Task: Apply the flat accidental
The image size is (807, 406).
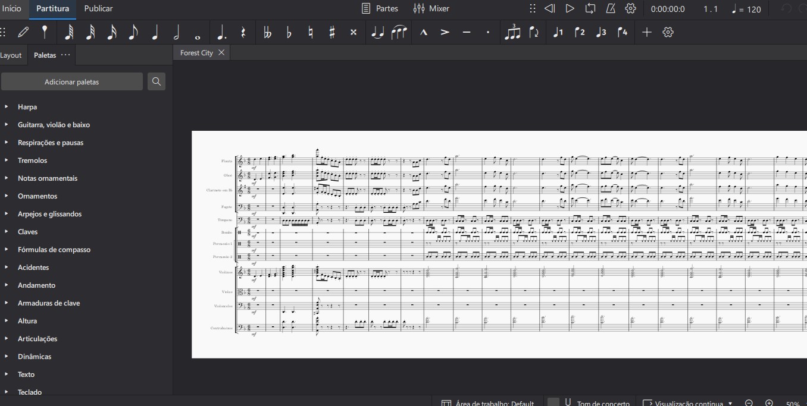Action: click(289, 33)
